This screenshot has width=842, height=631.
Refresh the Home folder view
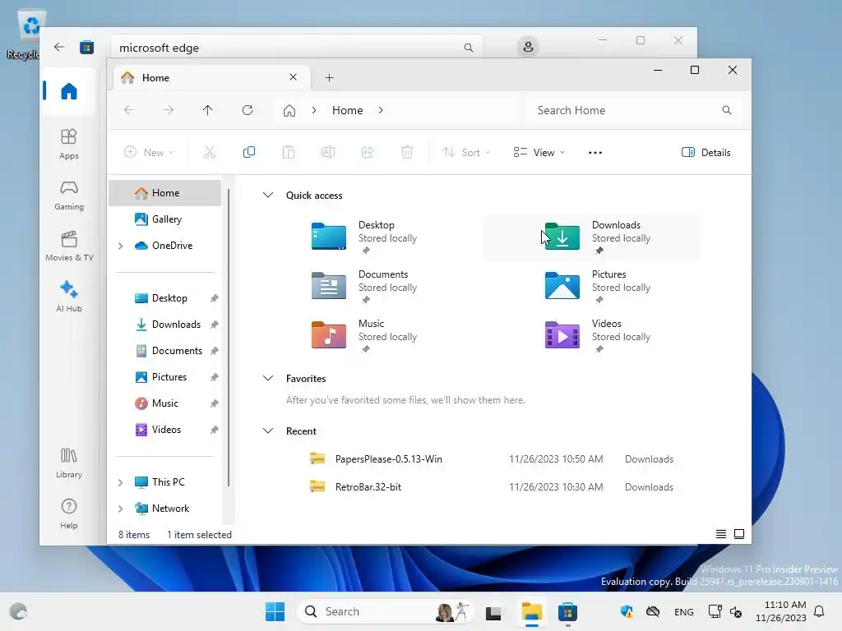(x=248, y=110)
